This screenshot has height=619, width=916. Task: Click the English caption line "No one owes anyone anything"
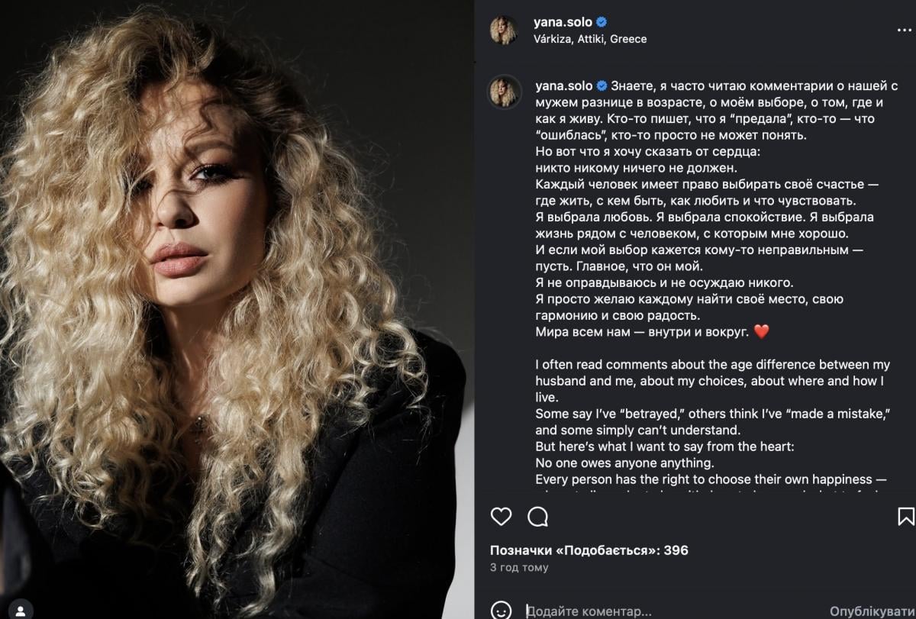pyautogui.click(x=624, y=463)
